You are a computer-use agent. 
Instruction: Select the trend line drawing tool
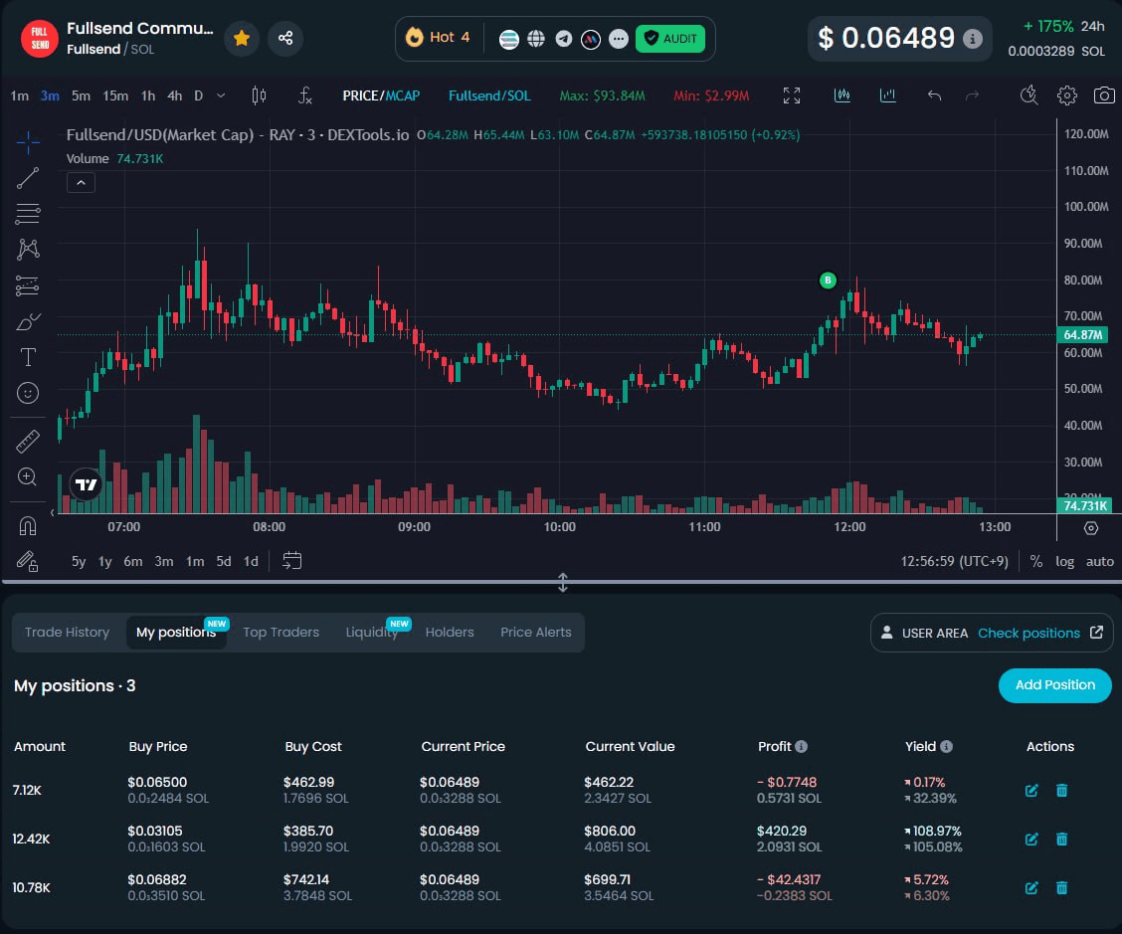pos(28,178)
